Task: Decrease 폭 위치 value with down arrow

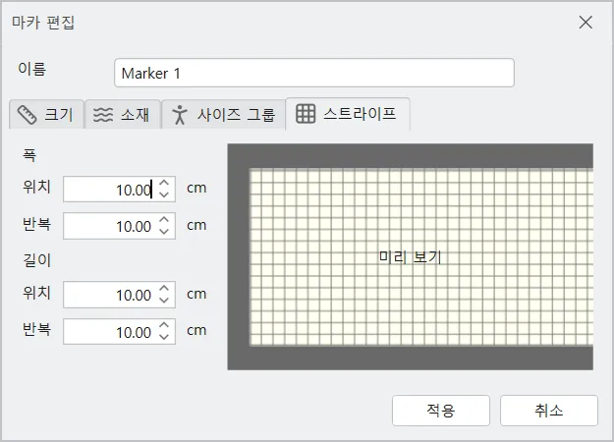Action: pos(164,194)
